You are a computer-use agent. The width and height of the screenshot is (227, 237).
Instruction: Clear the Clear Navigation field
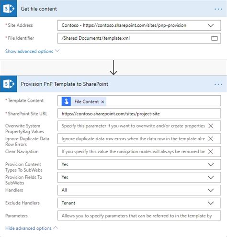pos(211,151)
